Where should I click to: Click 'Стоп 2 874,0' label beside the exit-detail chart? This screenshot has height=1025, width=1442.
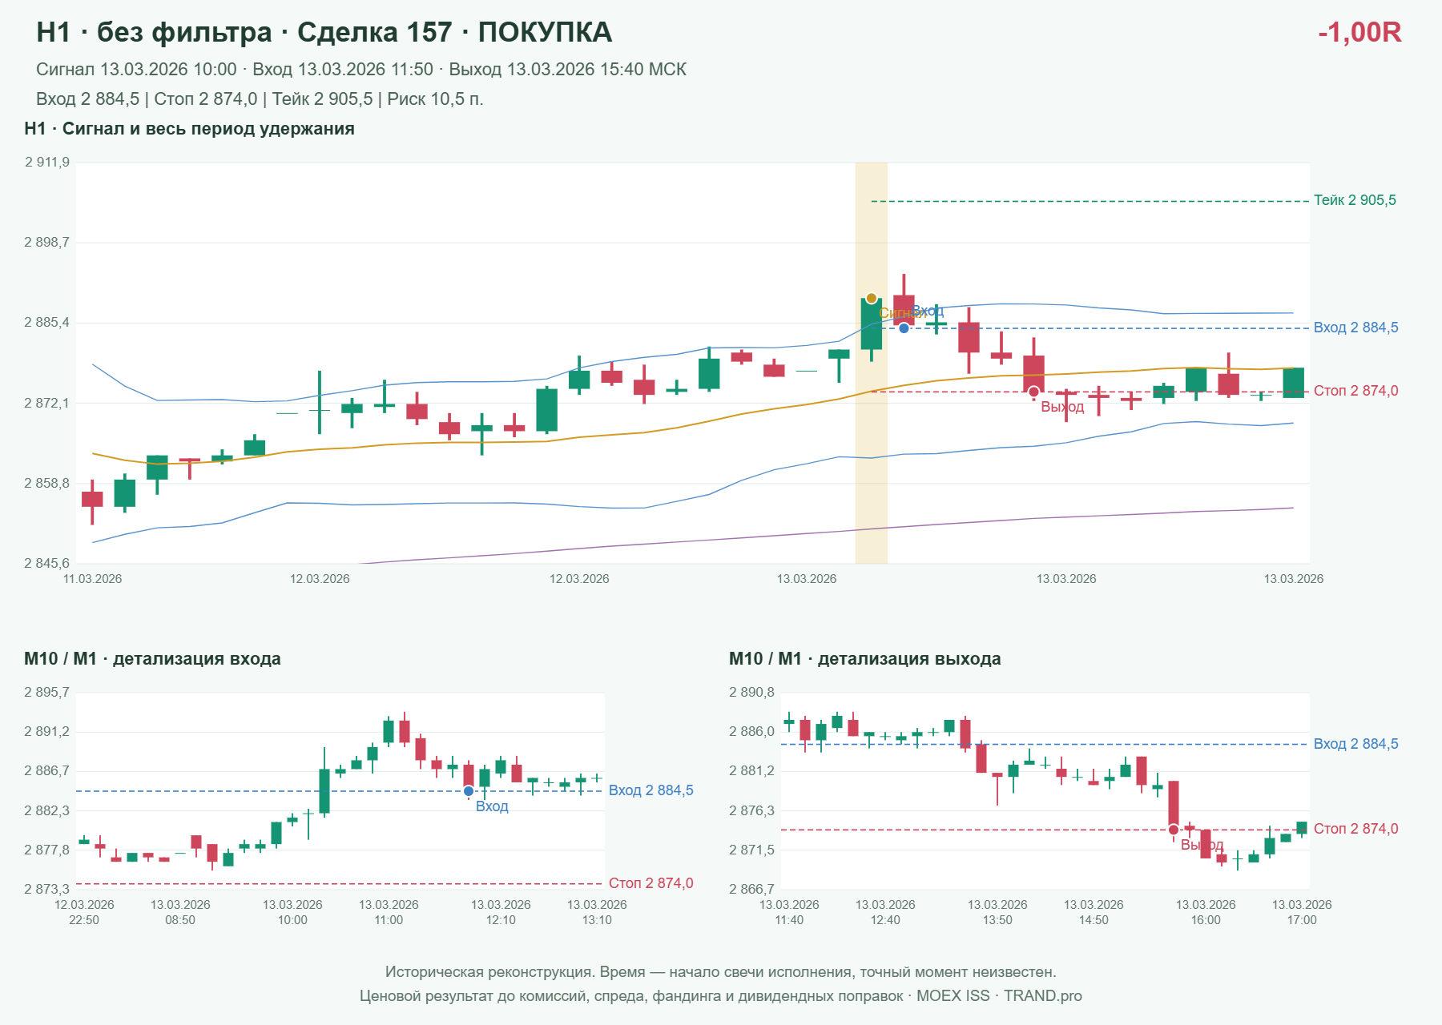coord(1355,829)
